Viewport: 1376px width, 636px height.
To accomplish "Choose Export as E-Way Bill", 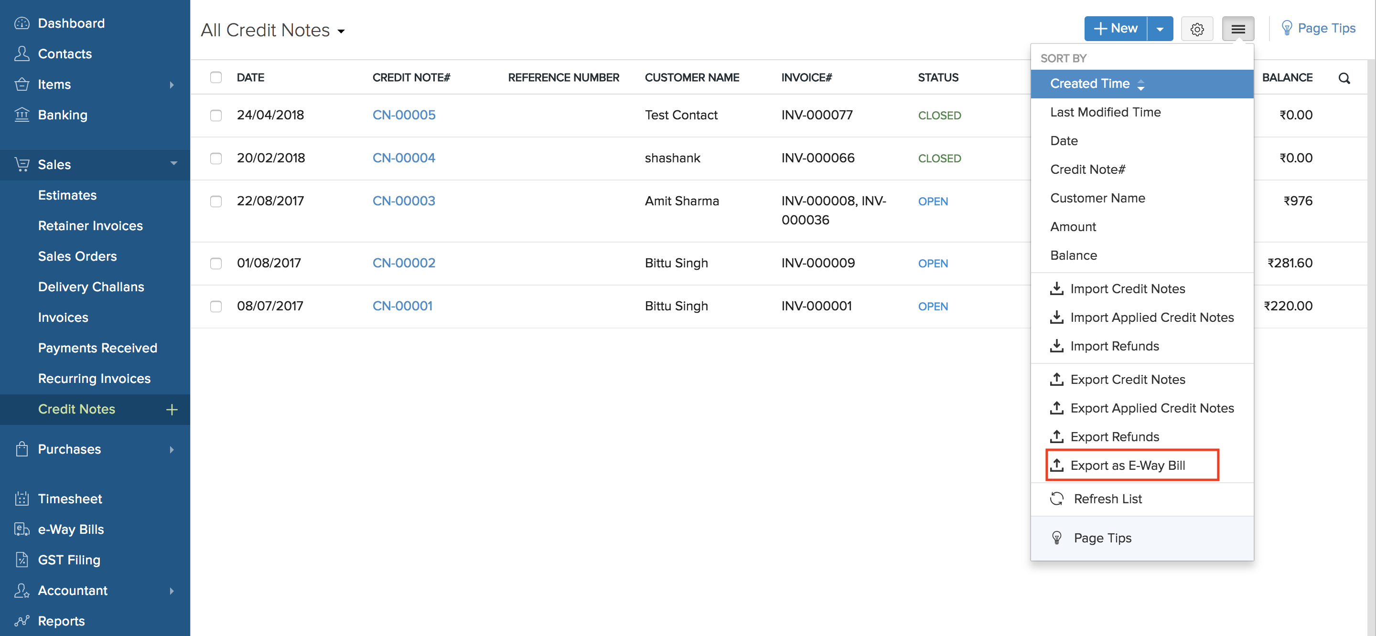I will (1127, 465).
